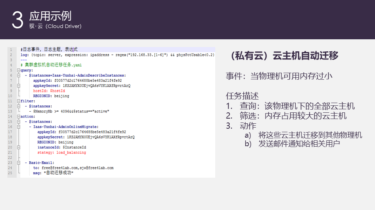Click the green yaml comment line

51,65
